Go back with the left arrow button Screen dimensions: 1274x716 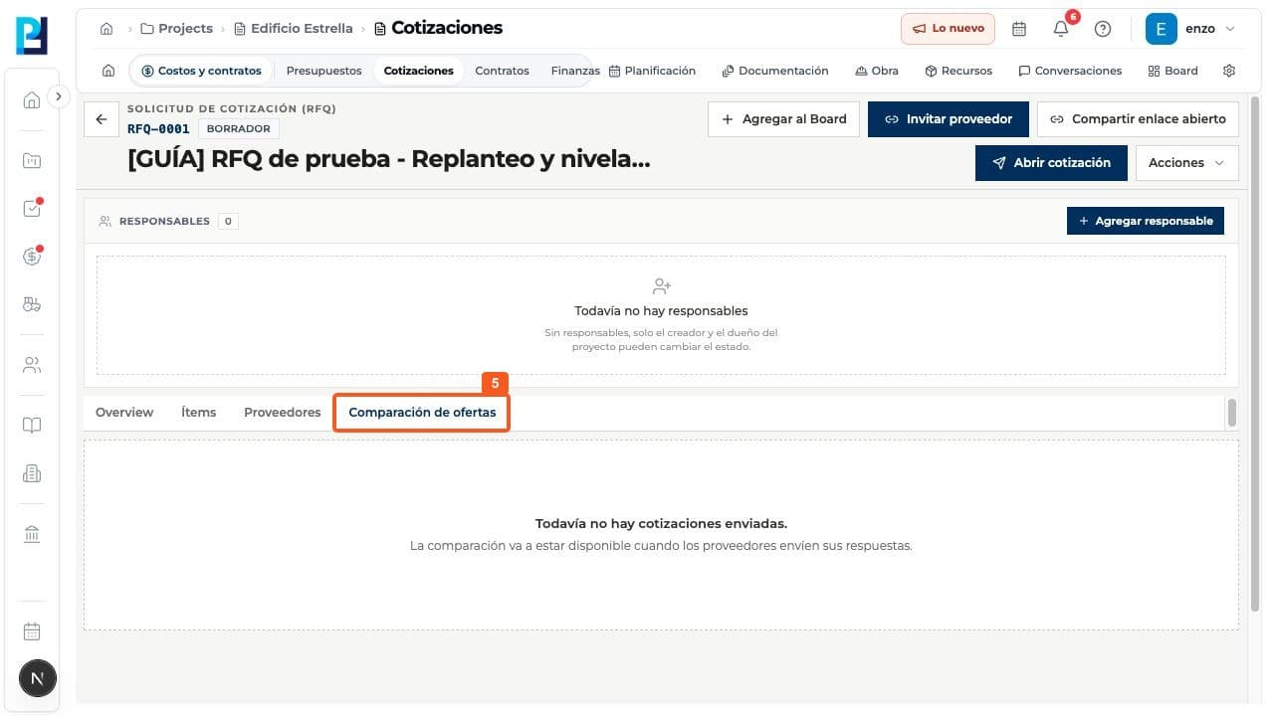[x=101, y=119]
